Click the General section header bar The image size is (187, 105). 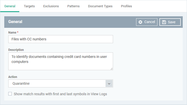[93, 22]
